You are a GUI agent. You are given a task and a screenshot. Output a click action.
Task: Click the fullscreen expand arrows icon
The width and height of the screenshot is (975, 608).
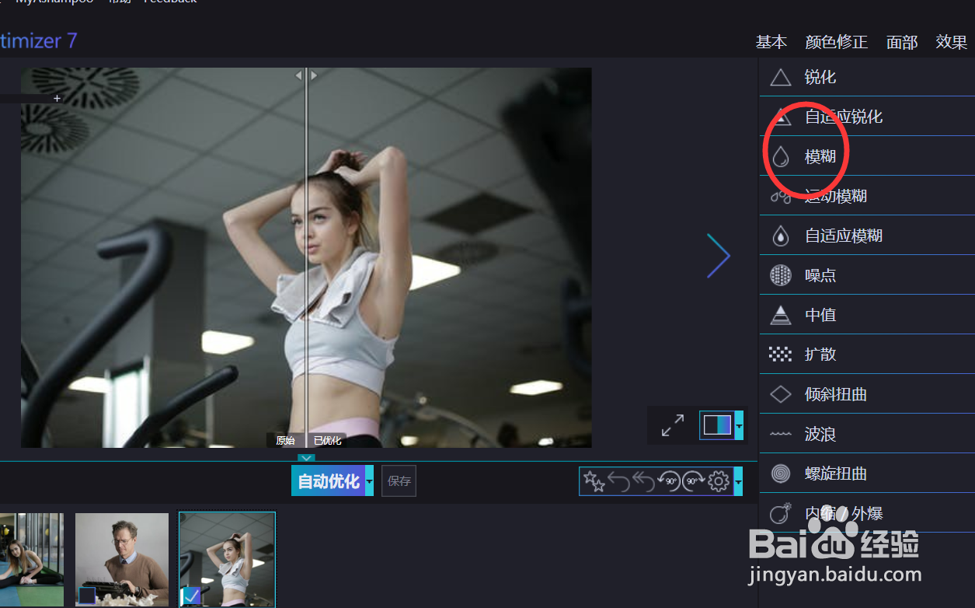671,425
